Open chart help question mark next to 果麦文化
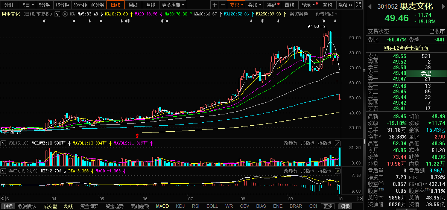The width and height of the screenshot is (447, 210). point(57,14)
